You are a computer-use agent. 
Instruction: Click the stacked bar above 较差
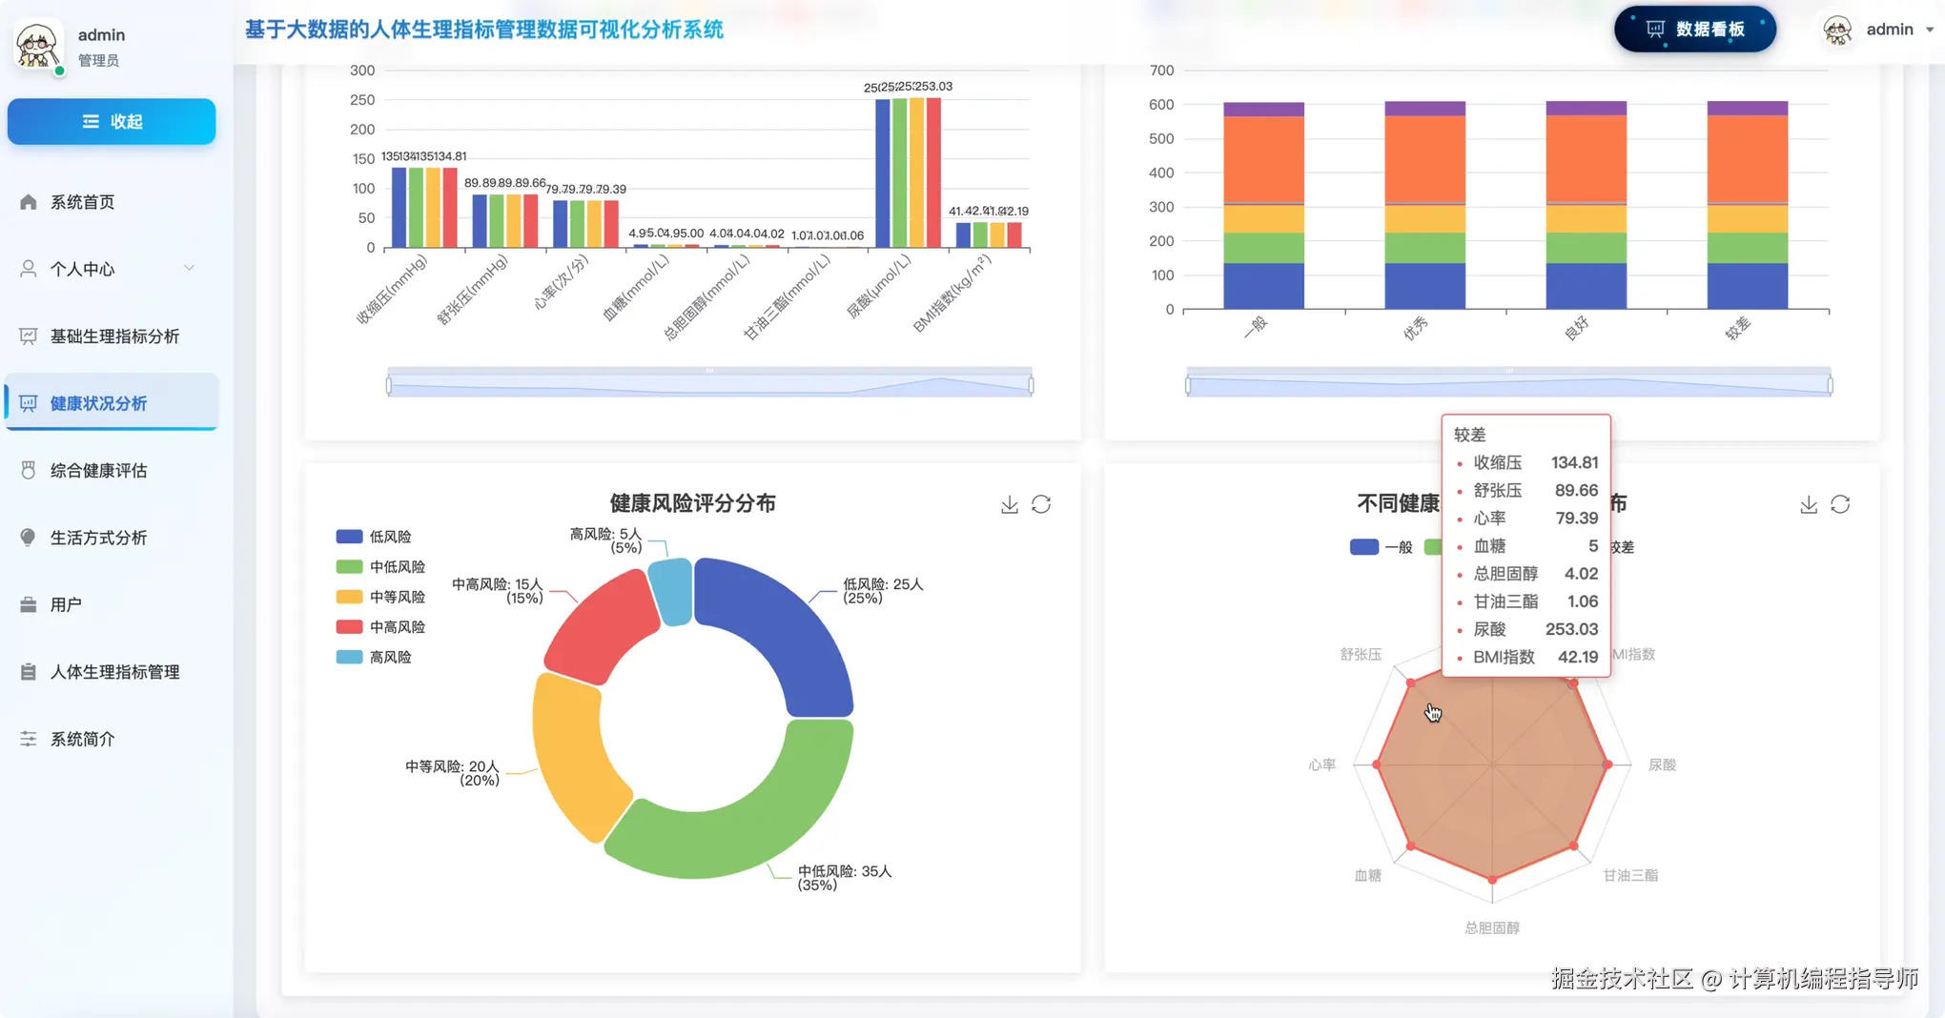pos(1748,205)
